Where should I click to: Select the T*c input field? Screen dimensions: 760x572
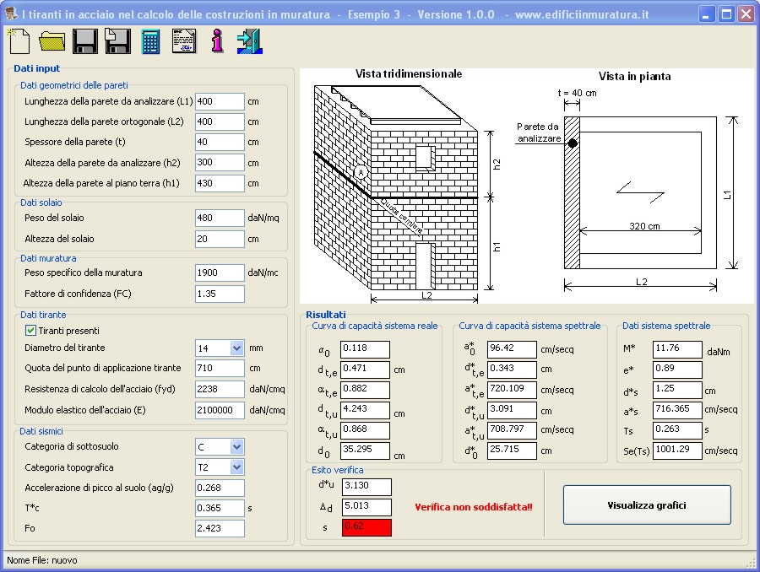220,508
